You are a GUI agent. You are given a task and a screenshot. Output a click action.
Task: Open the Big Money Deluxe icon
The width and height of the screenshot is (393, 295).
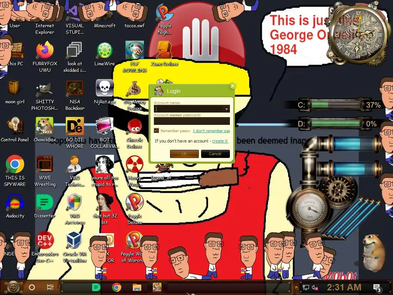coord(135,95)
